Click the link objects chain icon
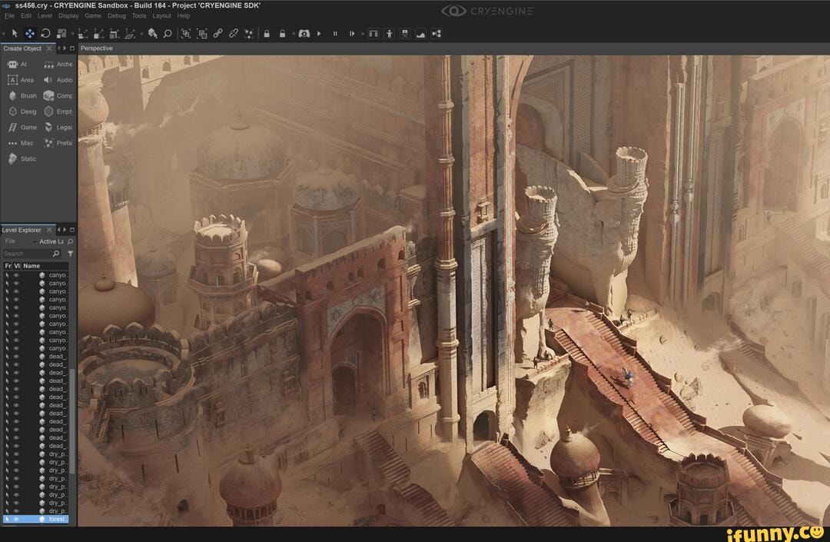830x542 pixels. [x=218, y=33]
